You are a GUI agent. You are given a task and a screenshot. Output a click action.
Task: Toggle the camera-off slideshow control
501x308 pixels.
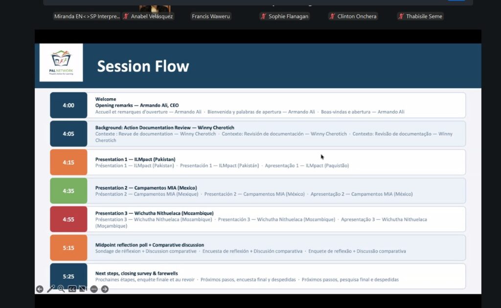click(x=83, y=289)
